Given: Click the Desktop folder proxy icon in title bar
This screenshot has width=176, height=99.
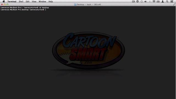Looking at the screenshot, I should 75,5.
